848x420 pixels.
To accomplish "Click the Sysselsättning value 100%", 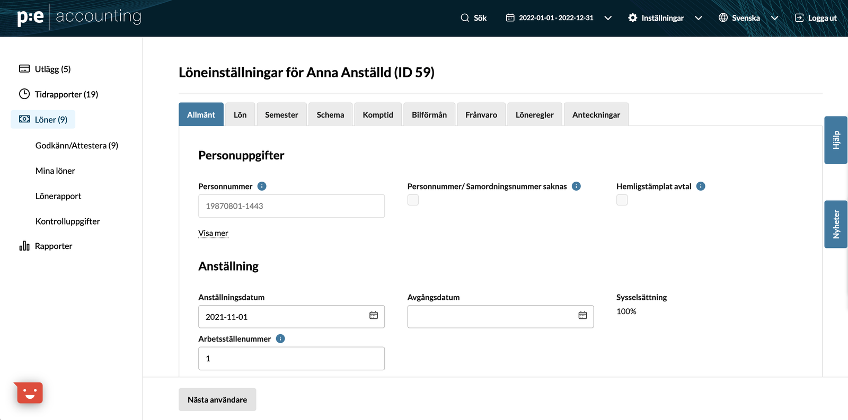I will (626, 311).
